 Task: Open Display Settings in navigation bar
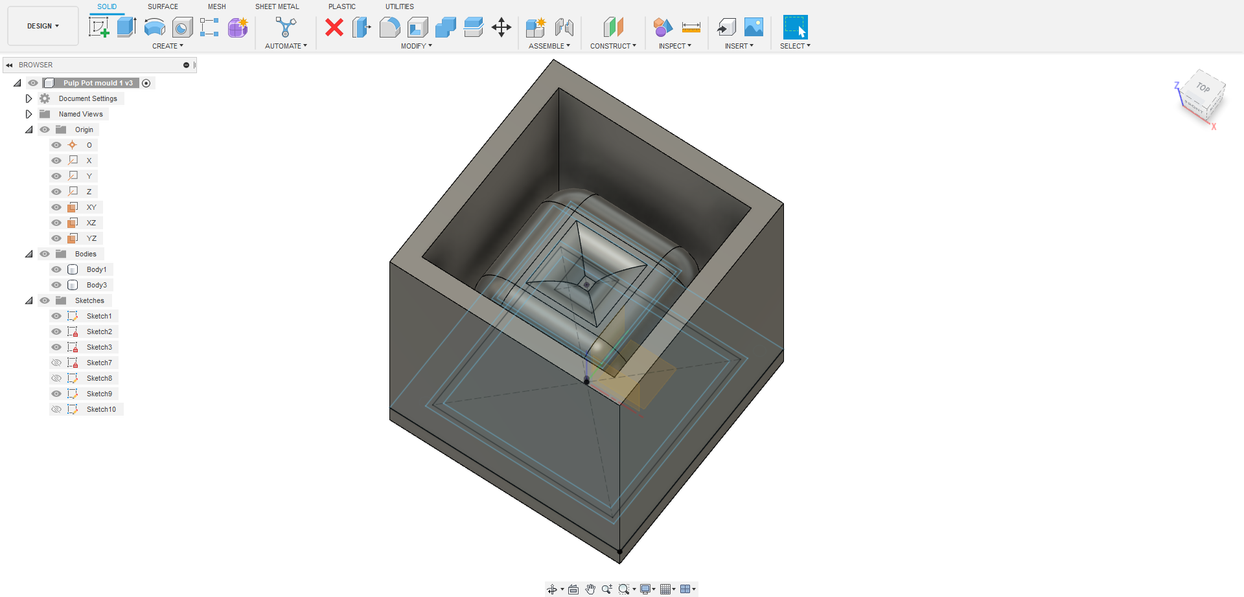point(646,589)
